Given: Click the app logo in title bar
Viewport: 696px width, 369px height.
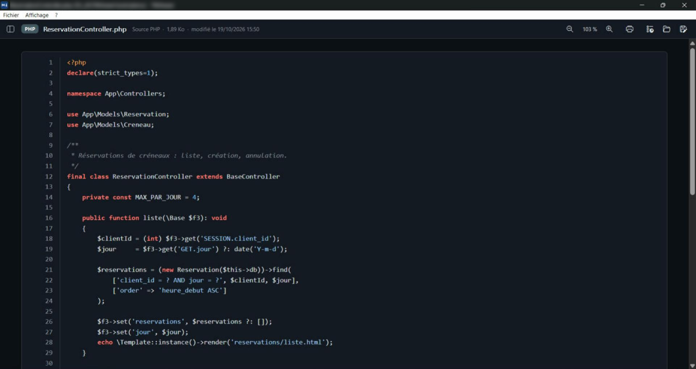Looking at the screenshot, I should 4,5.
